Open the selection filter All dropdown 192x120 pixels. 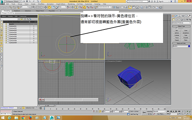click(25, 7)
